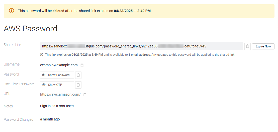278x132 pixels.
Task: Open the aws.amazon.com URL link
Action: (x=60, y=94)
